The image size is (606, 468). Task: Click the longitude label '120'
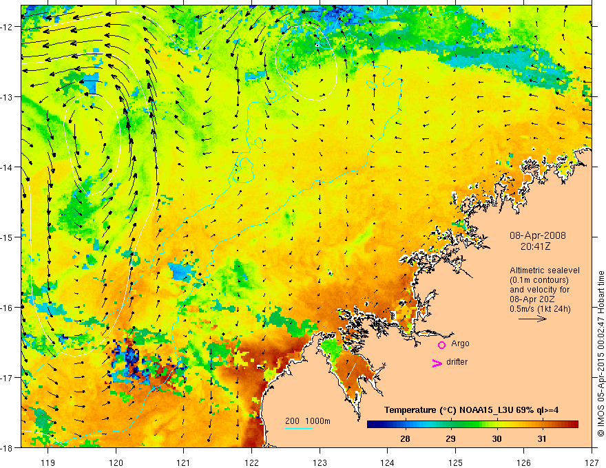click(x=116, y=462)
